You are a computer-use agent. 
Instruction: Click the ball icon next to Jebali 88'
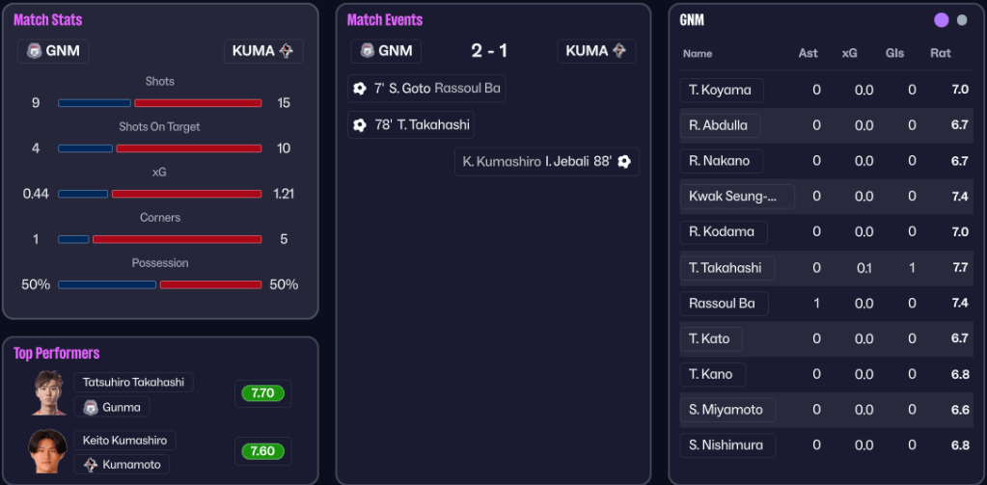[x=624, y=161]
